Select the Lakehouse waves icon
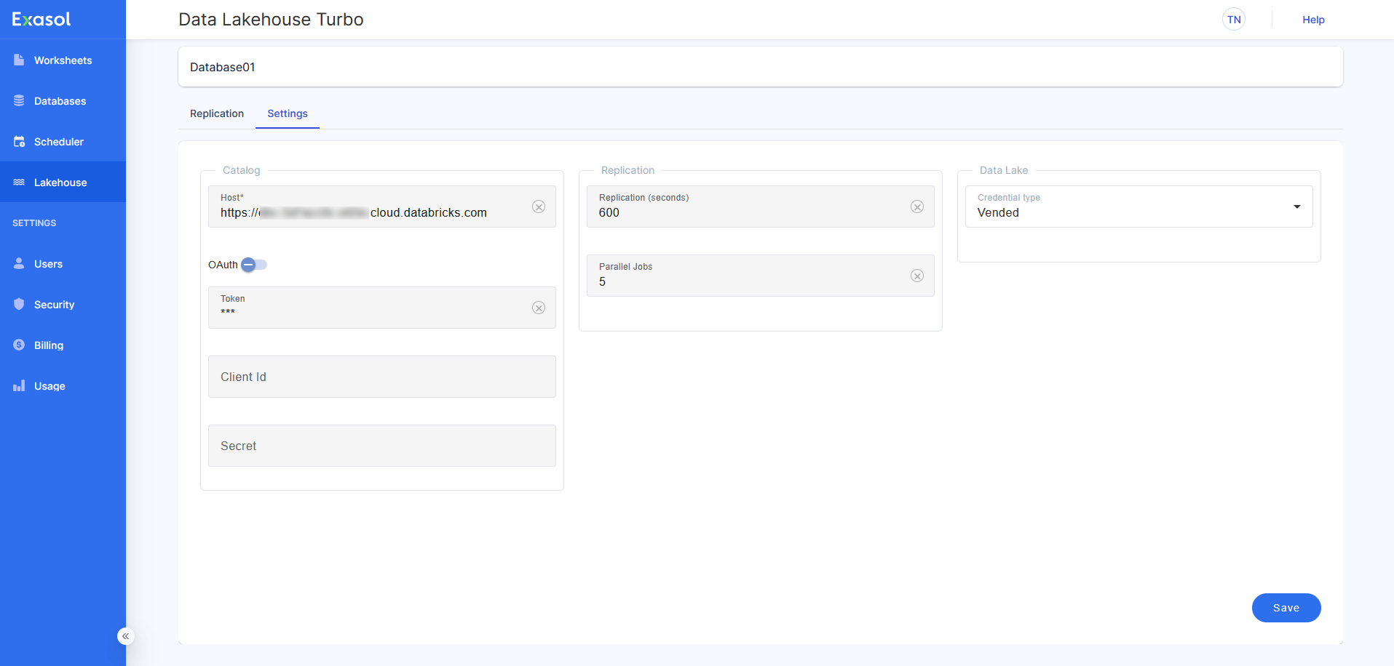The width and height of the screenshot is (1394, 666). 19,182
